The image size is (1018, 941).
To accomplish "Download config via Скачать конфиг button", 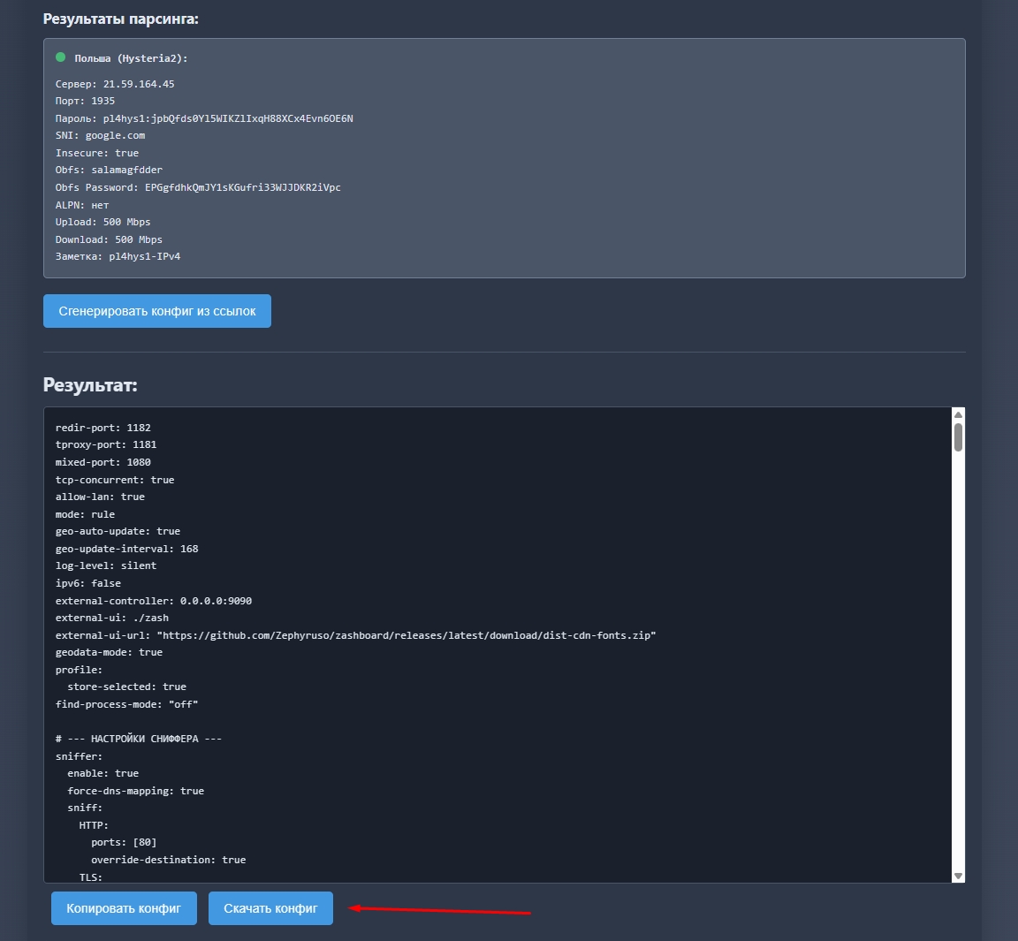I will [270, 908].
